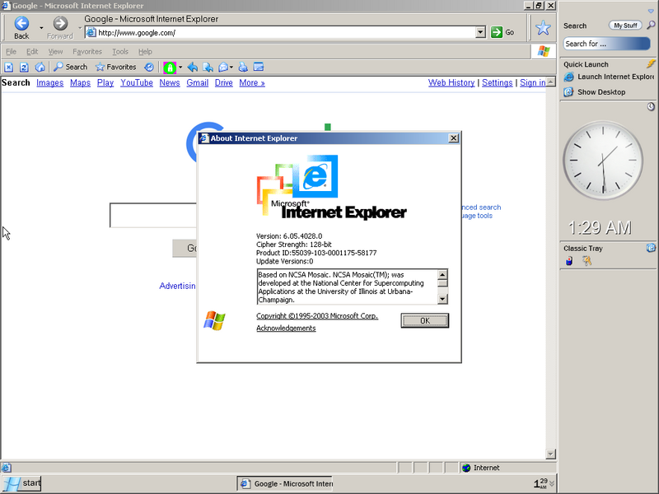Click the Print toolbar icon
The width and height of the screenshot is (659, 494).
coord(243,68)
